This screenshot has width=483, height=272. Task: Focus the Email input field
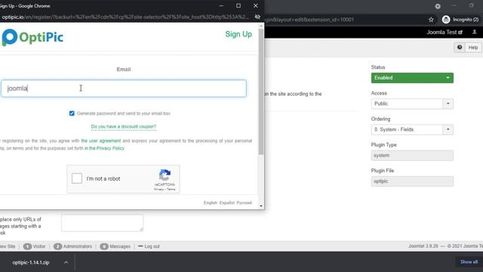[x=124, y=88]
